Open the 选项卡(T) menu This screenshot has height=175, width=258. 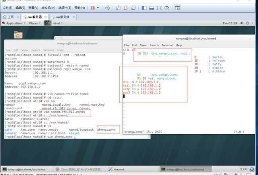65,8
